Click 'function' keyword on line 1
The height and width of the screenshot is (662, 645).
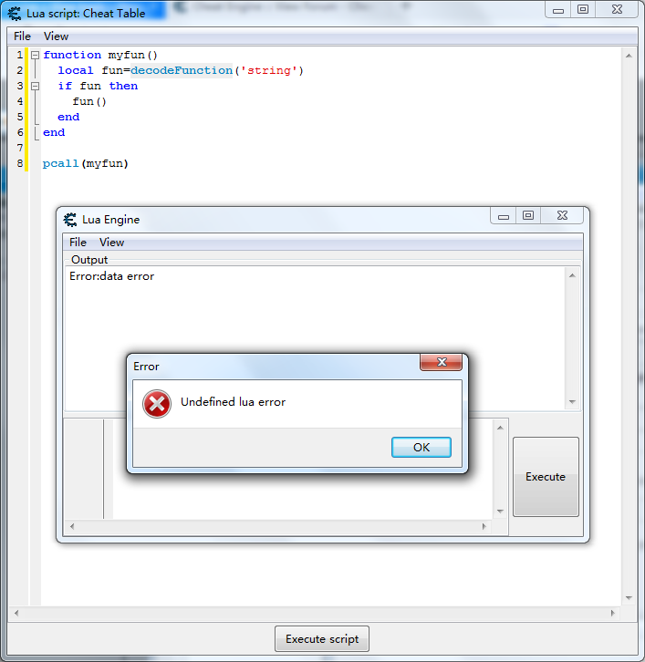point(72,55)
